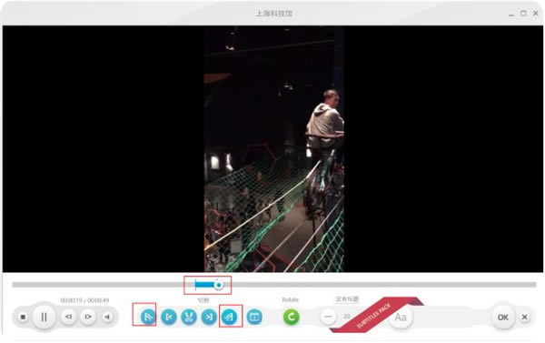Cancel editing with the X button
This screenshot has width=545, height=343.
(x=524, y=318)
